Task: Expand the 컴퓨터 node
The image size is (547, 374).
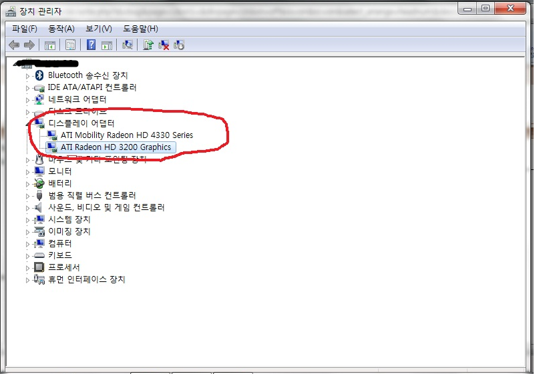Action: 27,244
